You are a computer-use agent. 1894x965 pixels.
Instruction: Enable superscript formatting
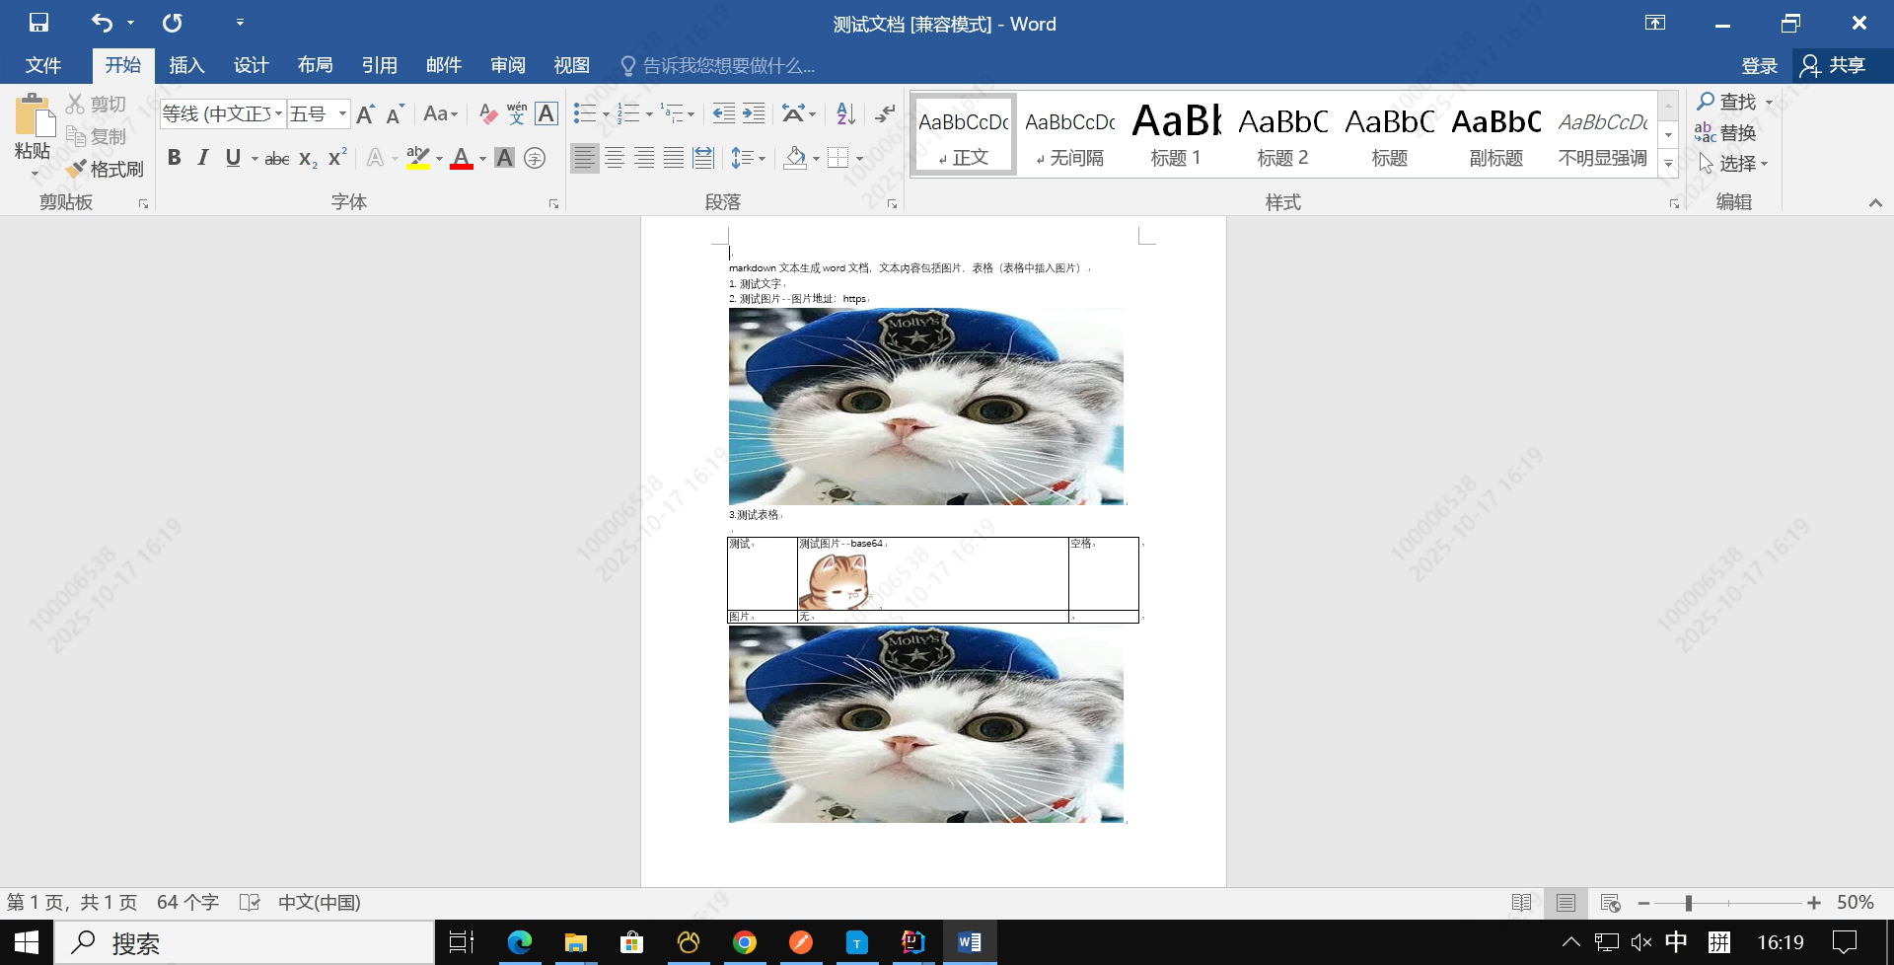(335, 157)
